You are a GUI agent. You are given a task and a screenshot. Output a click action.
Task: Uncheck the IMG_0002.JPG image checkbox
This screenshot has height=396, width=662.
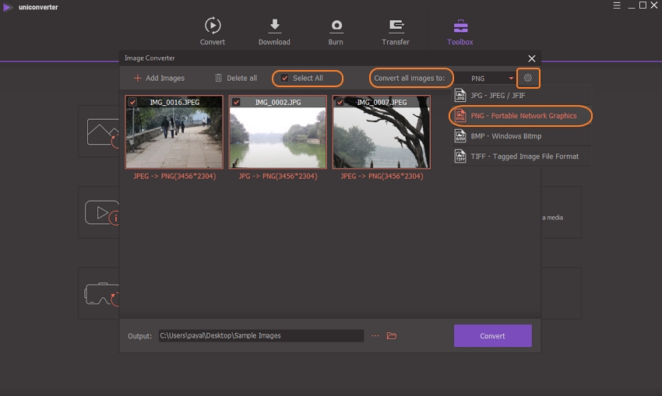236,102
